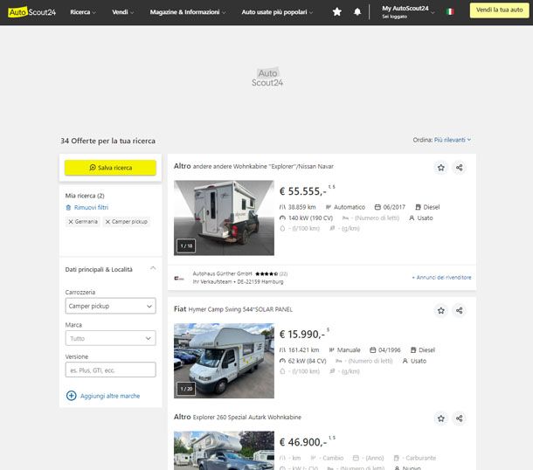Click the Autohaus Günther dealer logo

pyautogui.click(x=179, y=279)
